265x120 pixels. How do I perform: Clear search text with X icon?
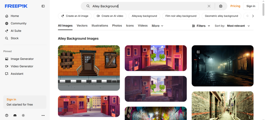pos(209,6)
